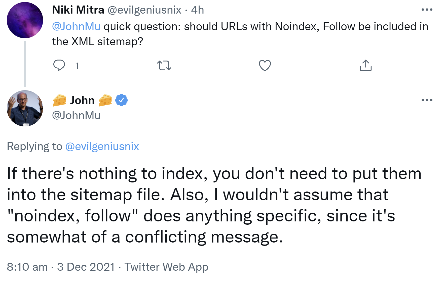Select the @JohnMu handle under John's name
444x284 pixels.
pyautogui.click(x=76, y=116)
